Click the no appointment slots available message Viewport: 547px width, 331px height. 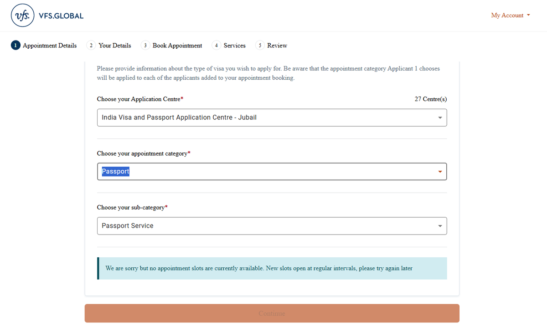(x=272, y=268)
